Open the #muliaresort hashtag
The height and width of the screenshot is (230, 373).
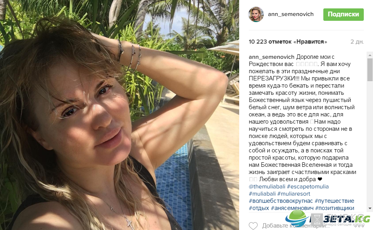click(x=294, y=194)
